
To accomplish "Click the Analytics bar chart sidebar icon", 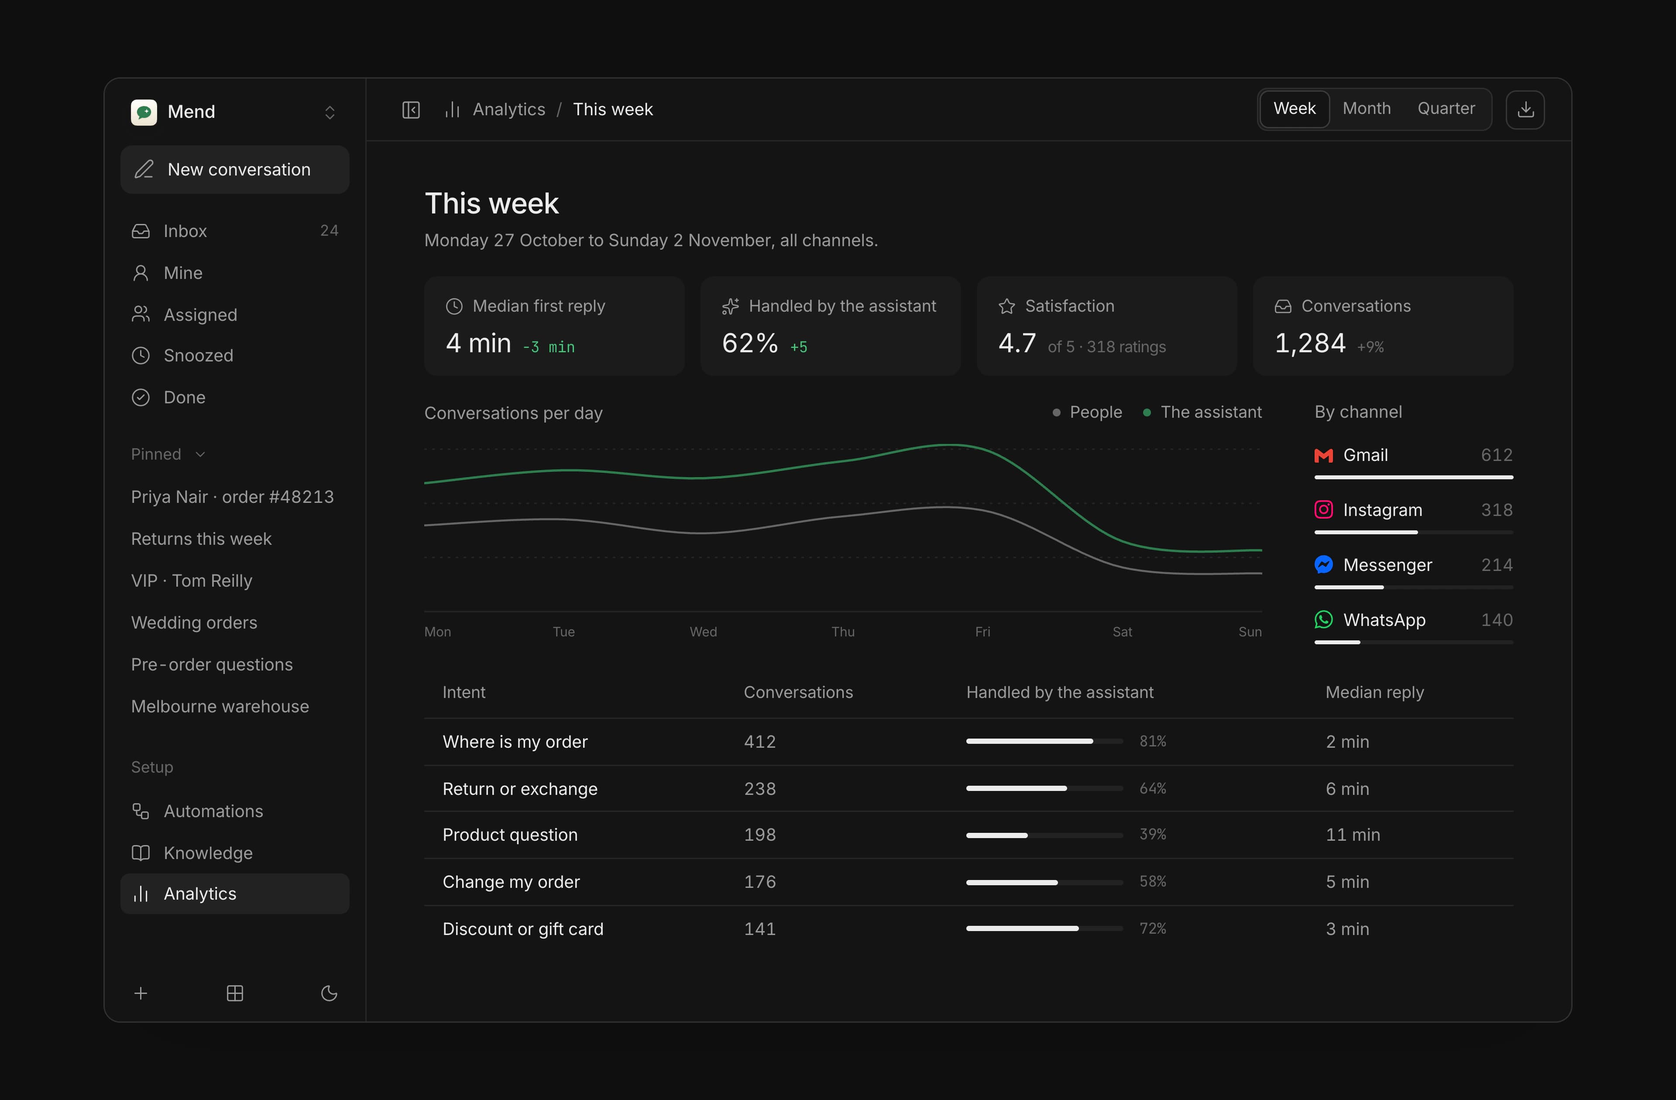I will click(141, 894).
